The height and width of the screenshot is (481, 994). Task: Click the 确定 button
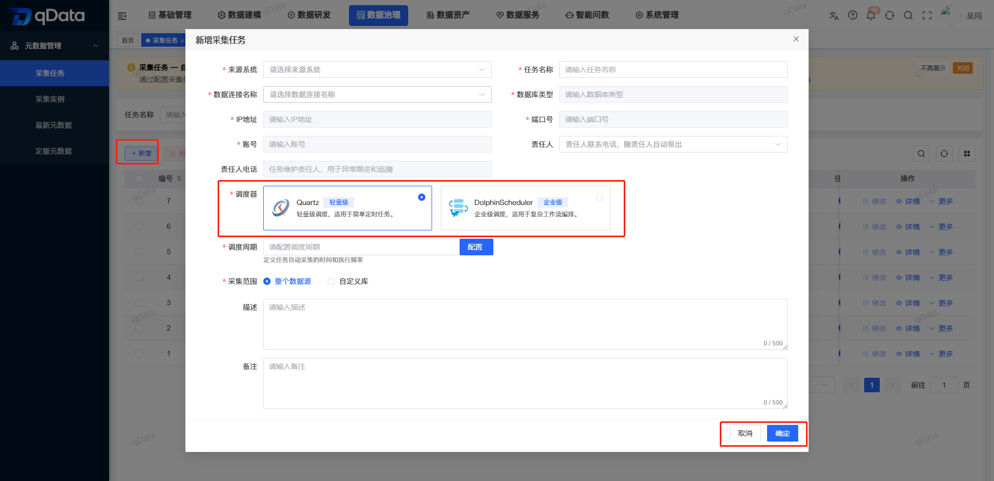coord(783,433)
